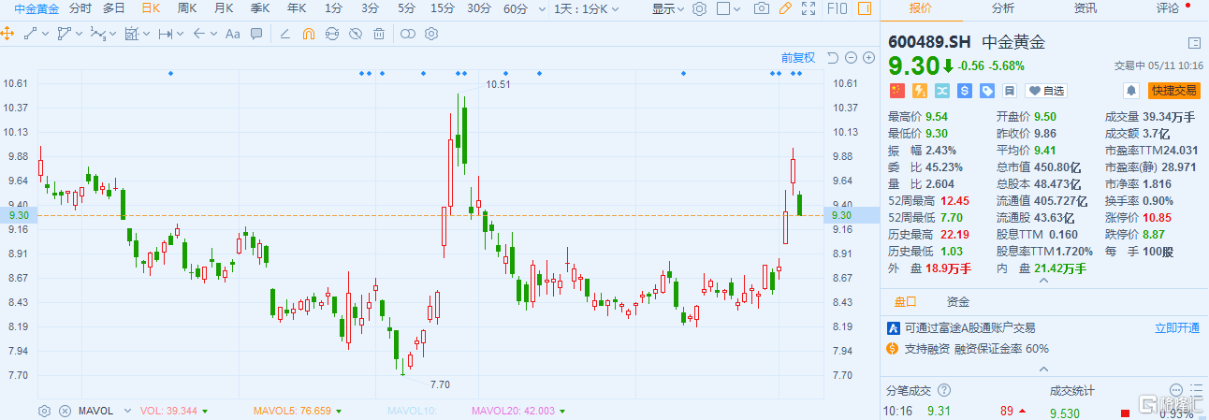Enter fullscreen chart view
Screen dimensions: 1209x420
tap(809, 8)
